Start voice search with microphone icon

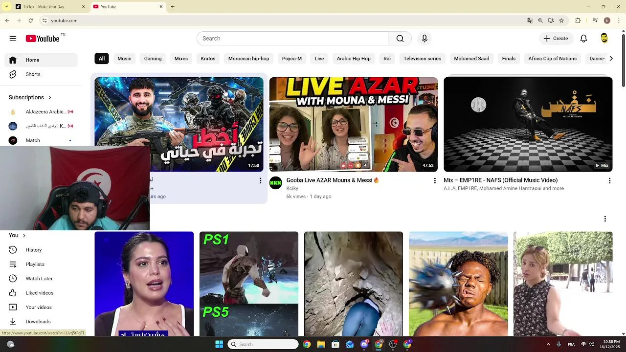point(425,39)
